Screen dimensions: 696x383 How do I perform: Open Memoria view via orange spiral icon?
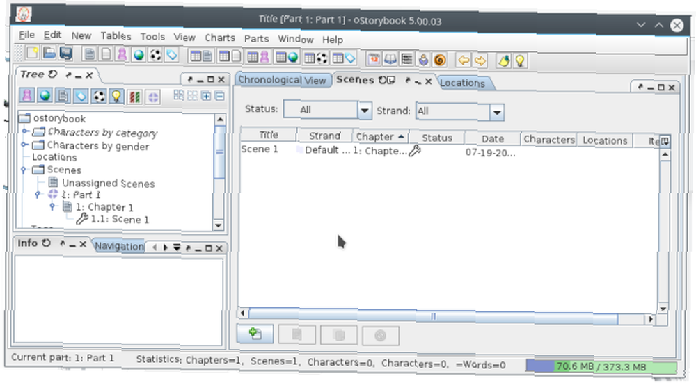(440, 59)
